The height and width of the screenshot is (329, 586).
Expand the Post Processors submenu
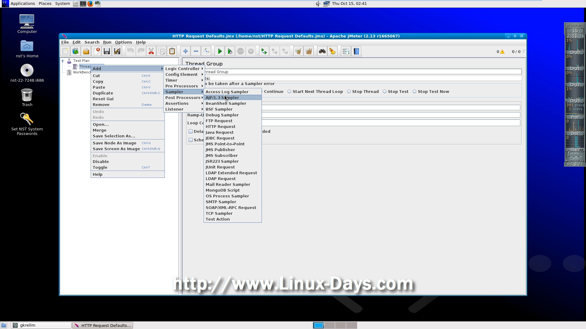(184, 98)
